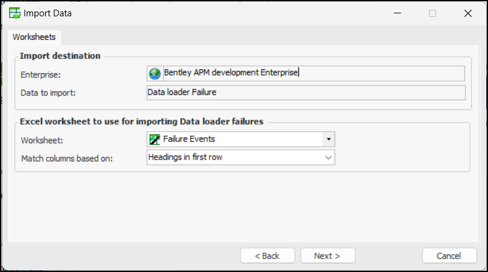Click the Worksheet label
The image size is (488, 272).
tap(42, 140)
